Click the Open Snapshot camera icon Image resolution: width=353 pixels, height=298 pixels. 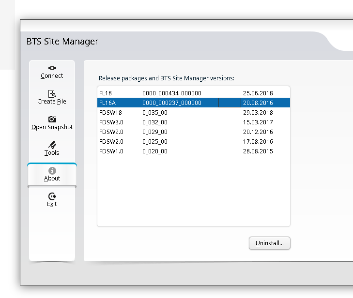(x=52, y=119)
